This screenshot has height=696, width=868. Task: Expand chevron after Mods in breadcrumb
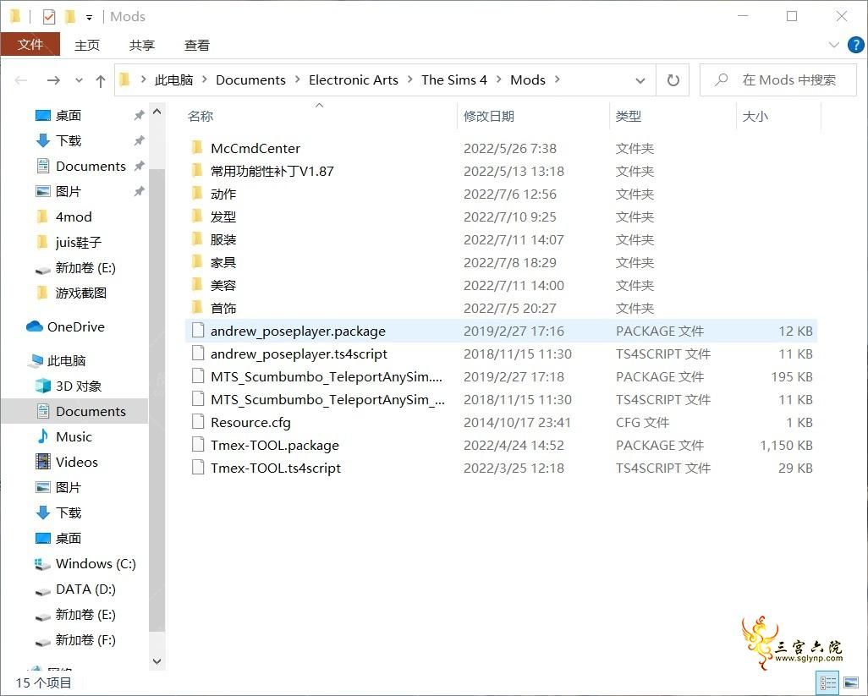(x=557, y=79)
